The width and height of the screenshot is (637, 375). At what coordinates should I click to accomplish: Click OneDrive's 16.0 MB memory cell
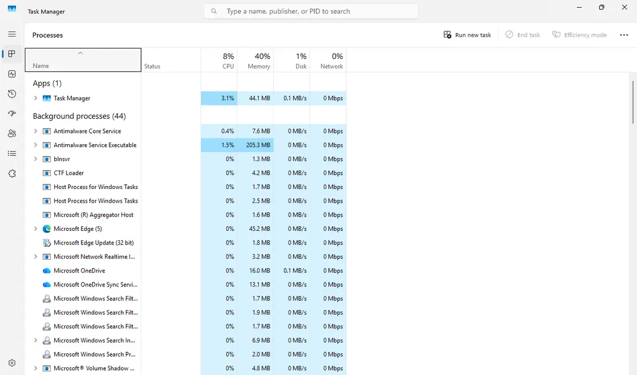(x=255, y=271)
